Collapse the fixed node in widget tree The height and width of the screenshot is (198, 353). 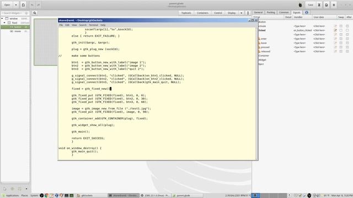click(x=4, y=23)
